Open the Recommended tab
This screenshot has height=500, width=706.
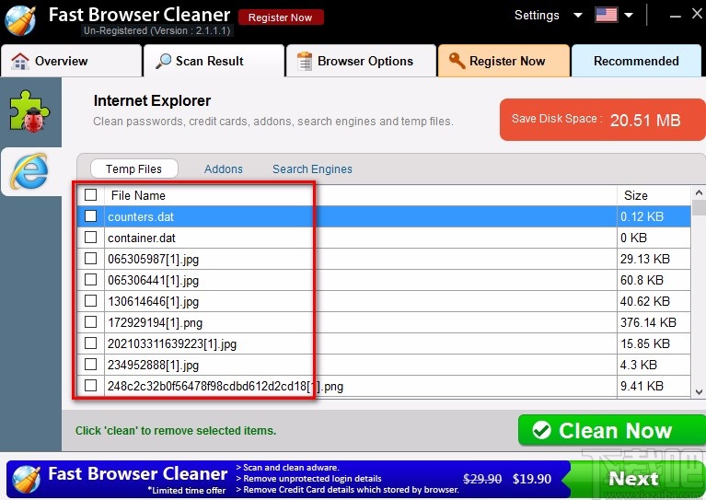pos(636,61)
